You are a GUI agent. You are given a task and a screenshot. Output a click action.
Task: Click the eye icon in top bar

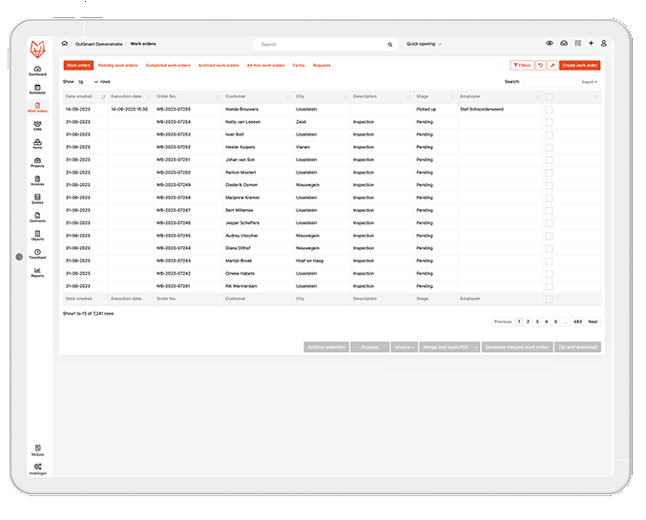coord(549,44)
